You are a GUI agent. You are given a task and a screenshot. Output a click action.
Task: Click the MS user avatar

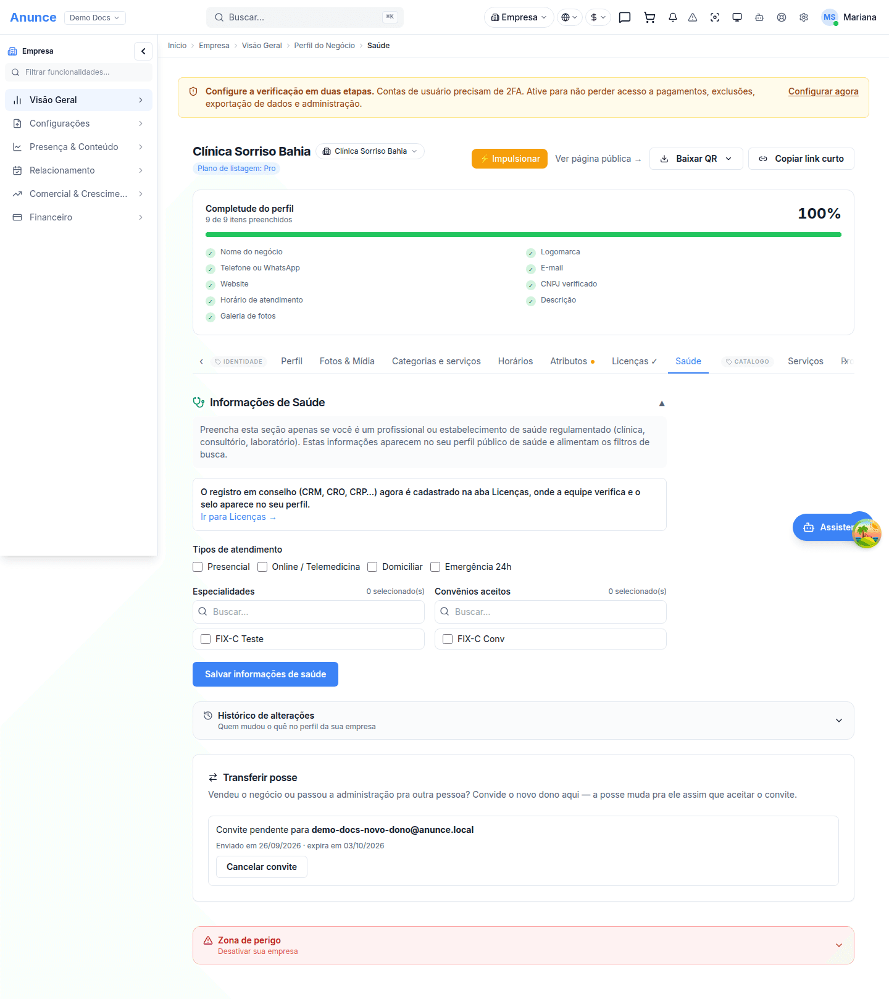[x=829, y=17]
